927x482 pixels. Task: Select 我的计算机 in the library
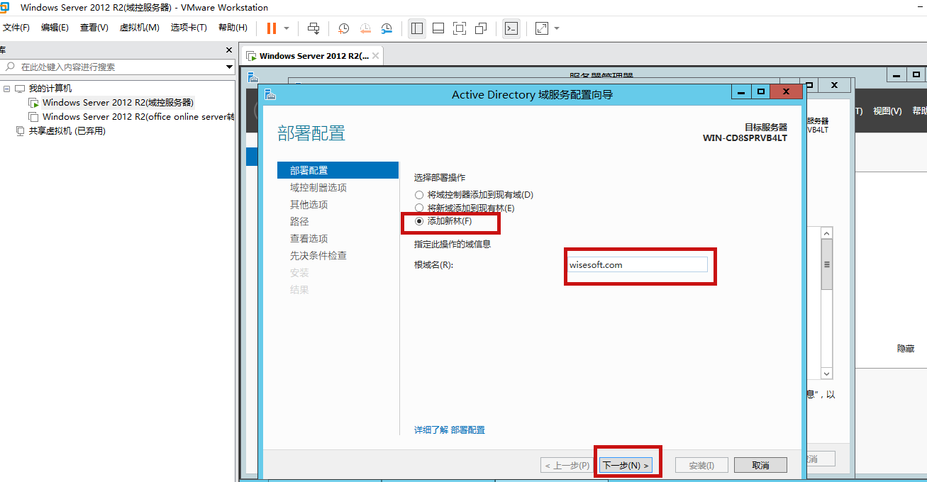(50, 89)
